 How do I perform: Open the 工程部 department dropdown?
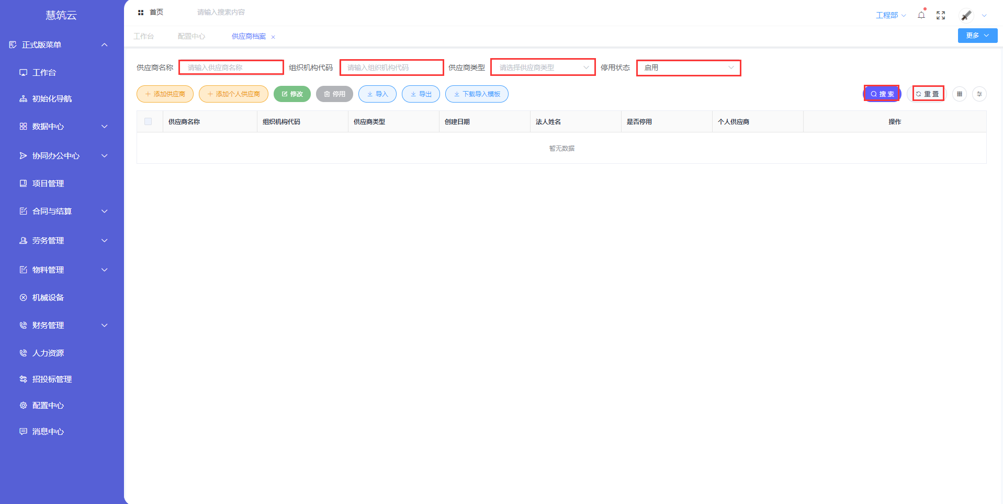click(891, 15)
